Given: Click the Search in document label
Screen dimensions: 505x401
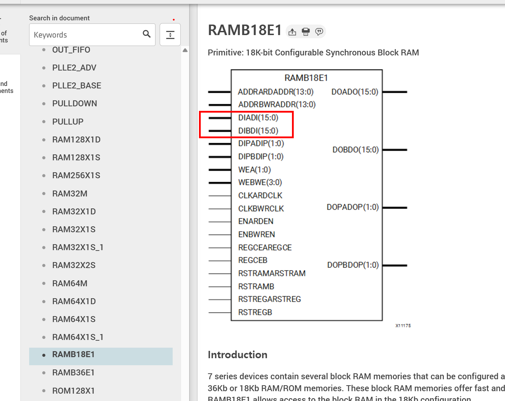Looking at the screenshot, I should 59,18.
